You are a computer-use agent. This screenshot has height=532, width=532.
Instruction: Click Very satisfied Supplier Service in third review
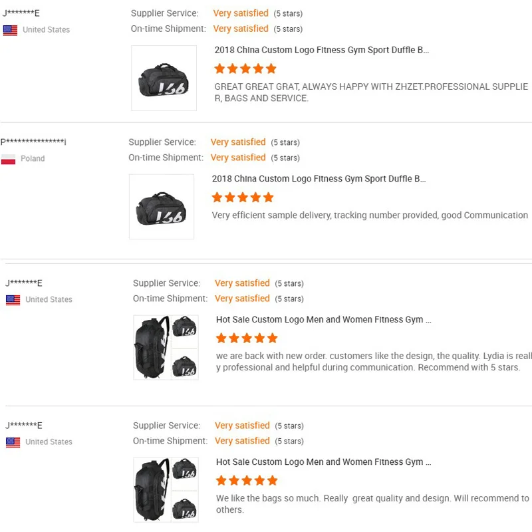click(242, 283)
